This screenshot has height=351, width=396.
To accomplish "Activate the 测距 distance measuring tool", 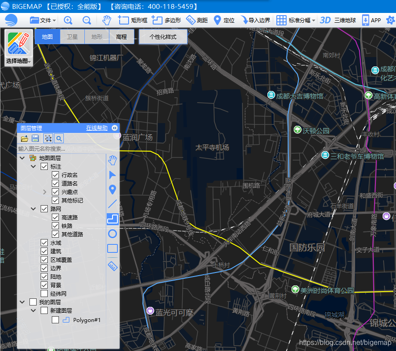I will point(197,20).
